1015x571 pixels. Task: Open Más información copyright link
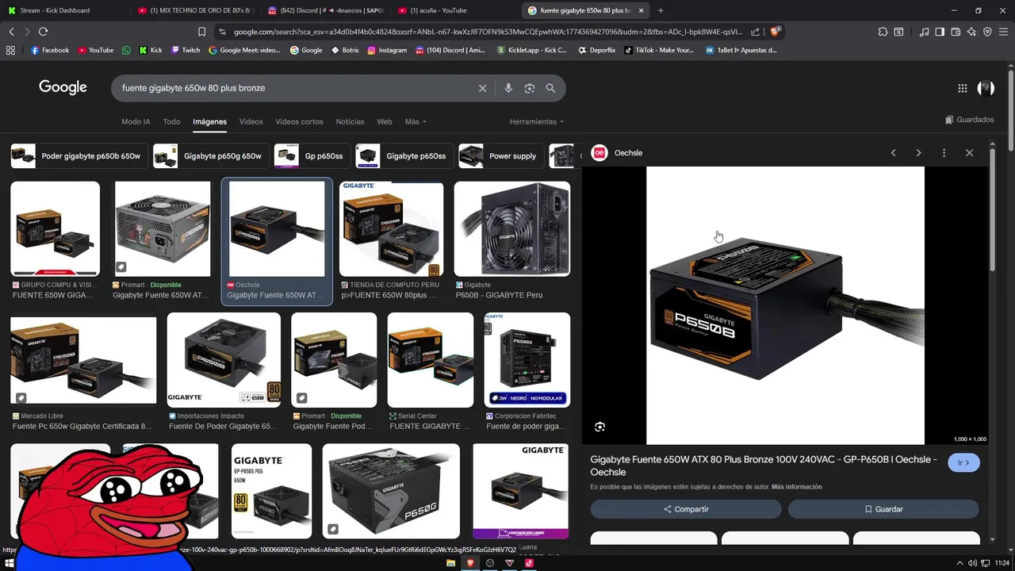(797, 487)
